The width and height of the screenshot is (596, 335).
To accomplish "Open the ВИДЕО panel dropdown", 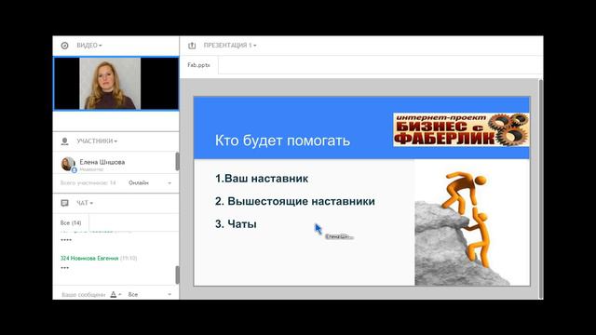I will 89,46.
